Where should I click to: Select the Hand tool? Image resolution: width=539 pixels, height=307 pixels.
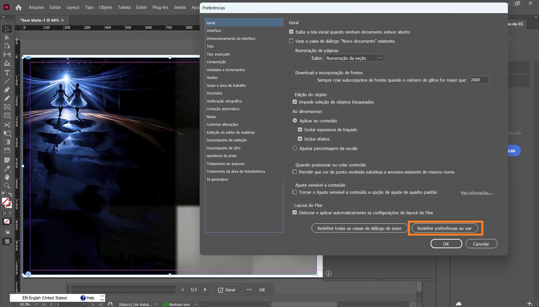pyautogui.click(x=7, y=177)
